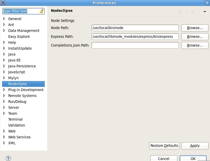Expand the General tree node
The image size is (210, 161).
tap(4, 19)
